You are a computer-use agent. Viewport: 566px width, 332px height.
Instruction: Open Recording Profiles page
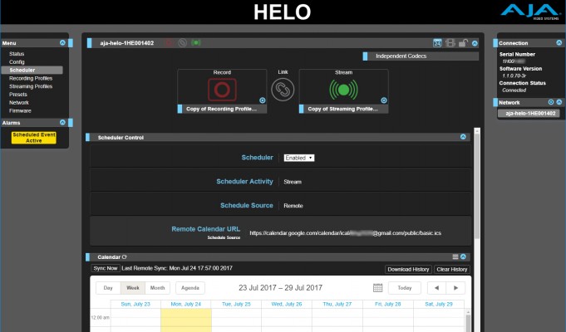pyautogui.click(x=31, y=78)
